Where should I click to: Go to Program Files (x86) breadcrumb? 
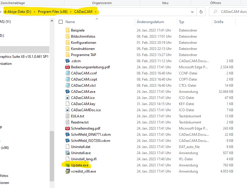point(53,12)
